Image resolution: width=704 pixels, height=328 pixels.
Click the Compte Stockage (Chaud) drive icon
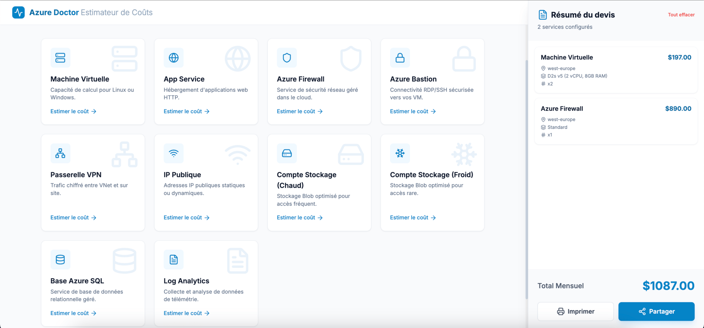coord(287,153)
